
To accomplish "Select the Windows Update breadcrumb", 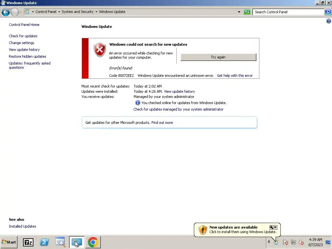I will click(112, 12).
